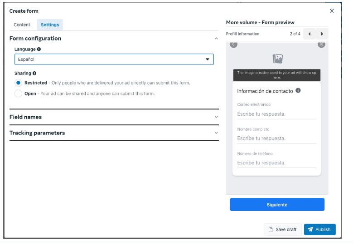
Task: Go to previous form preview page
Action: point(309,34)
